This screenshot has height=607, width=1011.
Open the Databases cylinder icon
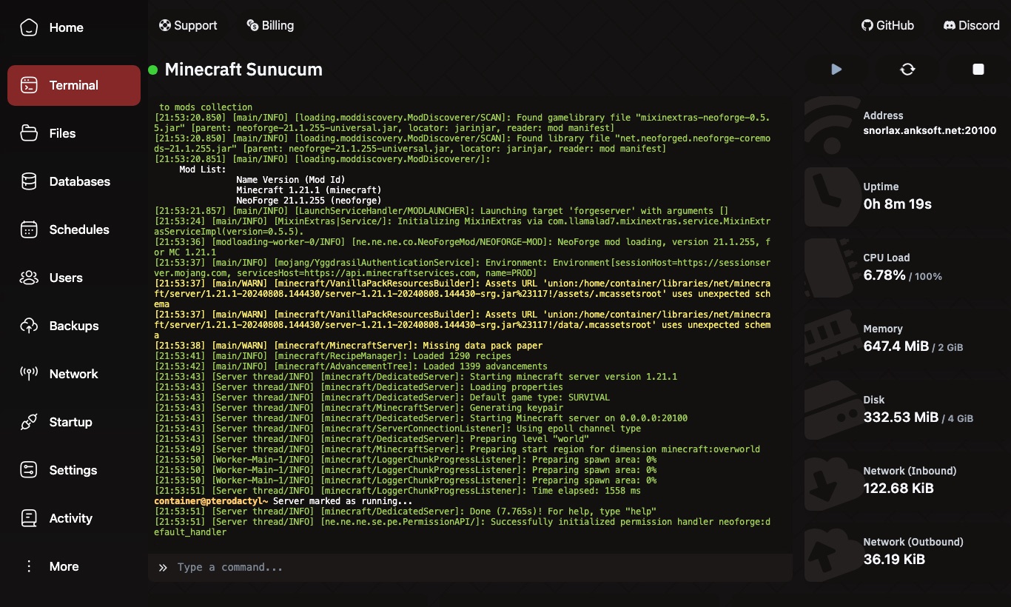click(29, 181)
